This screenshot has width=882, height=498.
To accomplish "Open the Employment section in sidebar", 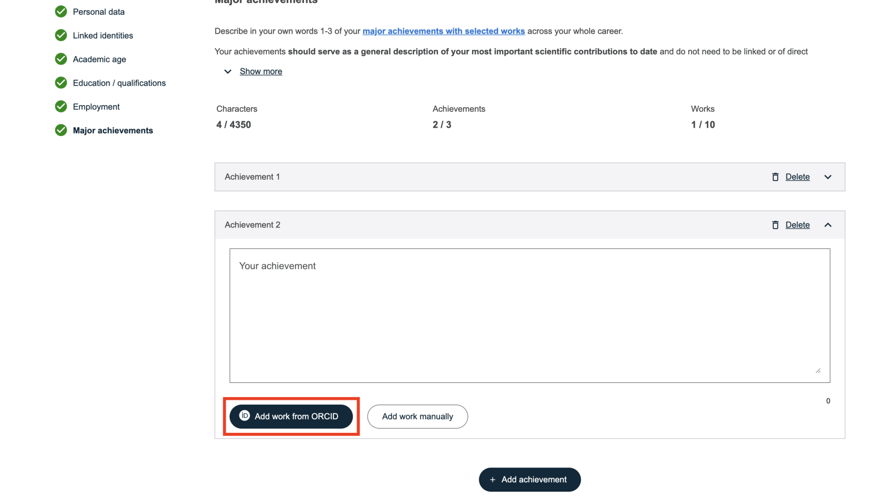I will pyautogui.click(x=96, y=107).
